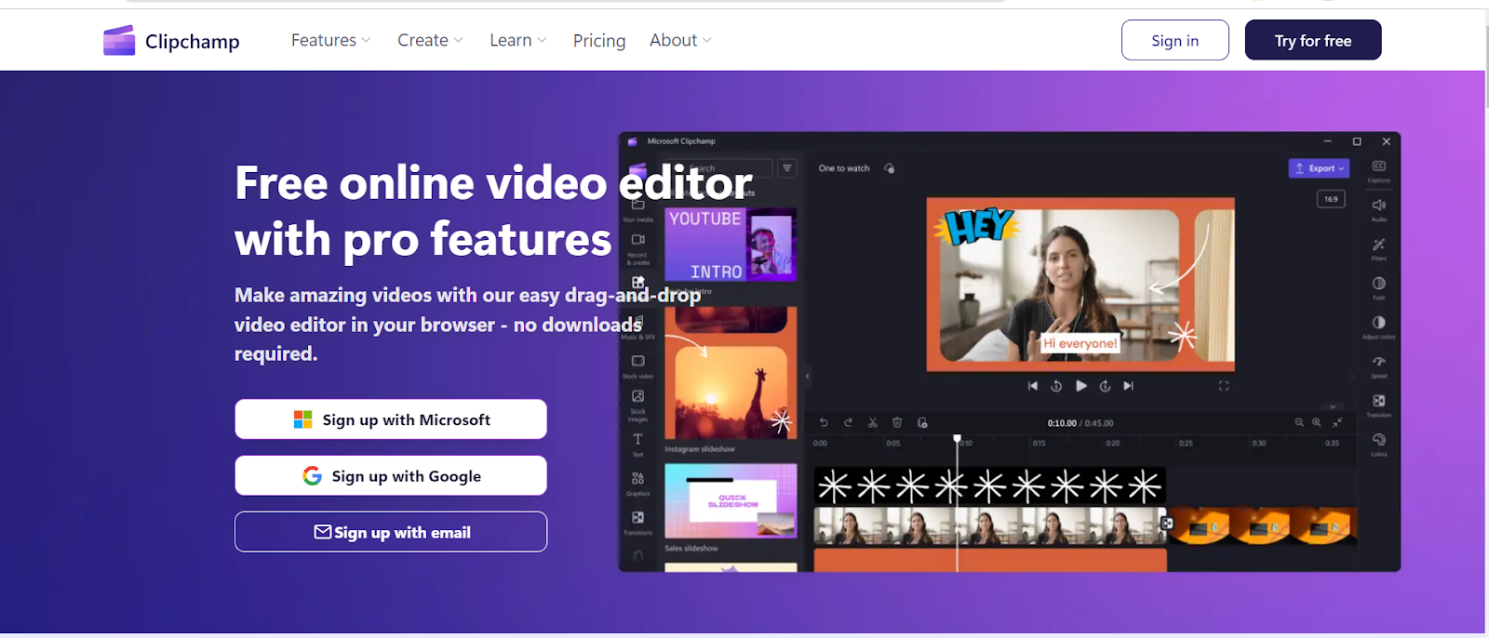Select the Text tool icon
This screenshot has width=1489, height=638.
[x=637, y=439]
